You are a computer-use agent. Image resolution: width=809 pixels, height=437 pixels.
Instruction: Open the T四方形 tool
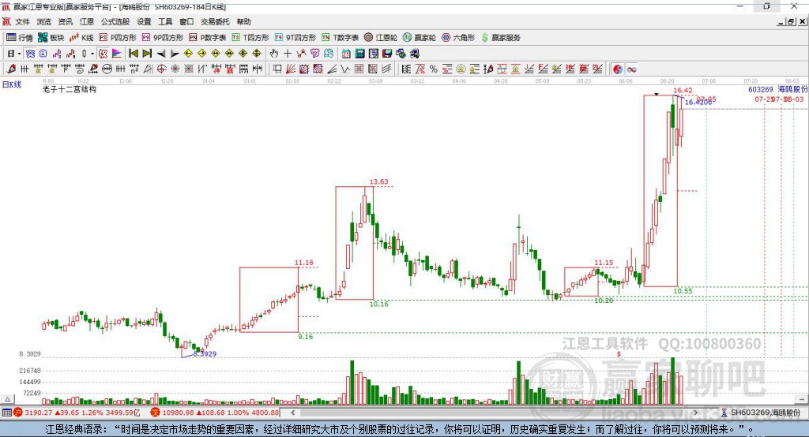(x=250, y=38)
